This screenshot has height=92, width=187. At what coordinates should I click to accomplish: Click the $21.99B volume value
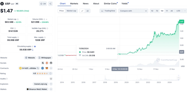(35, 22)
